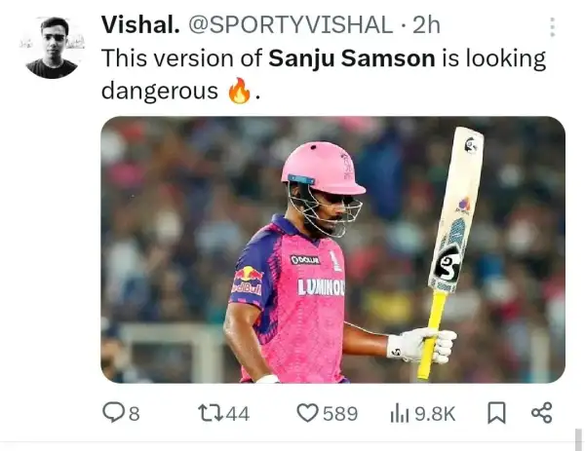Viewport: 585px width, 451px height.
Task: Click the 2h timestamp
Action: [x=426, y=25]
